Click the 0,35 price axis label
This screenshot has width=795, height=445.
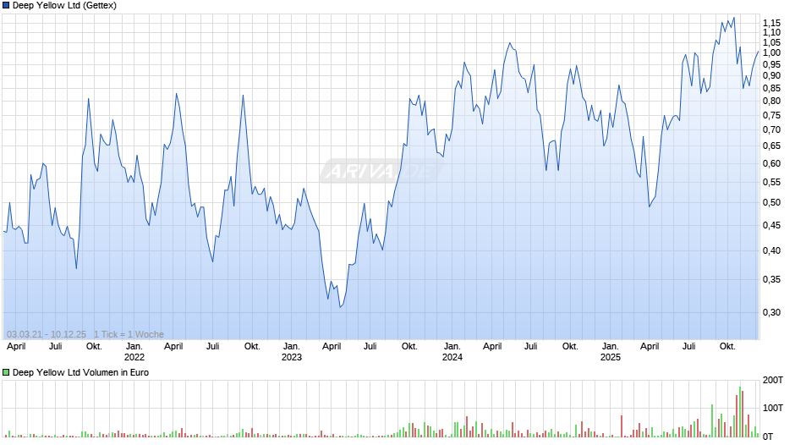pos(771,279)
